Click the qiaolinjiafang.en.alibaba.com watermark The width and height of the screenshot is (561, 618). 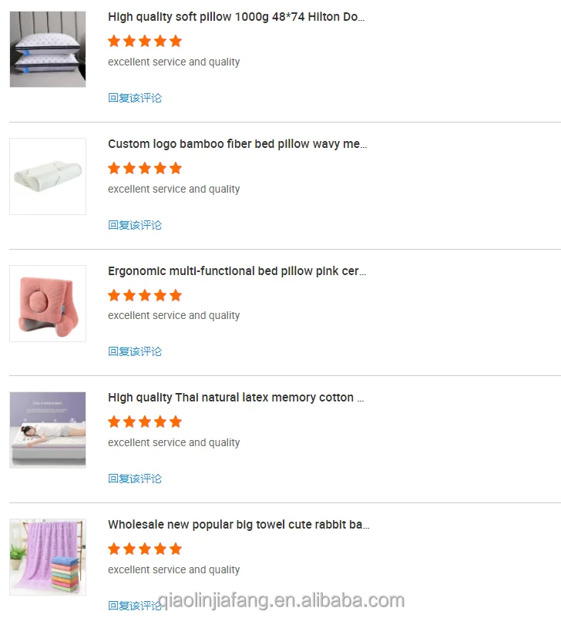281,600
